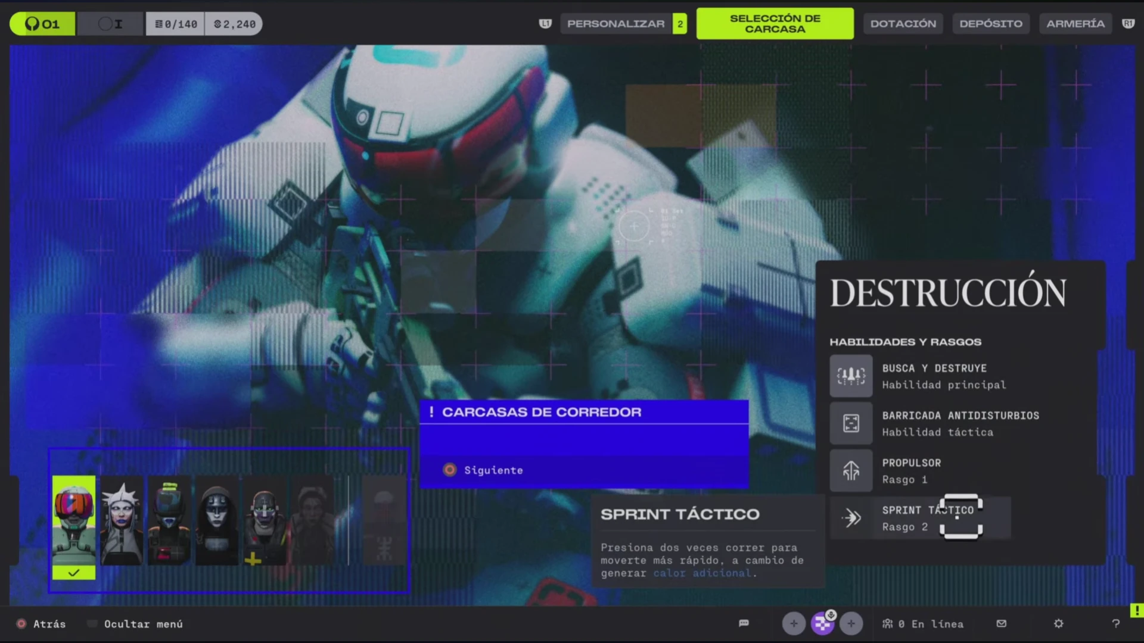Open the chat messages icon

(744, 623)
